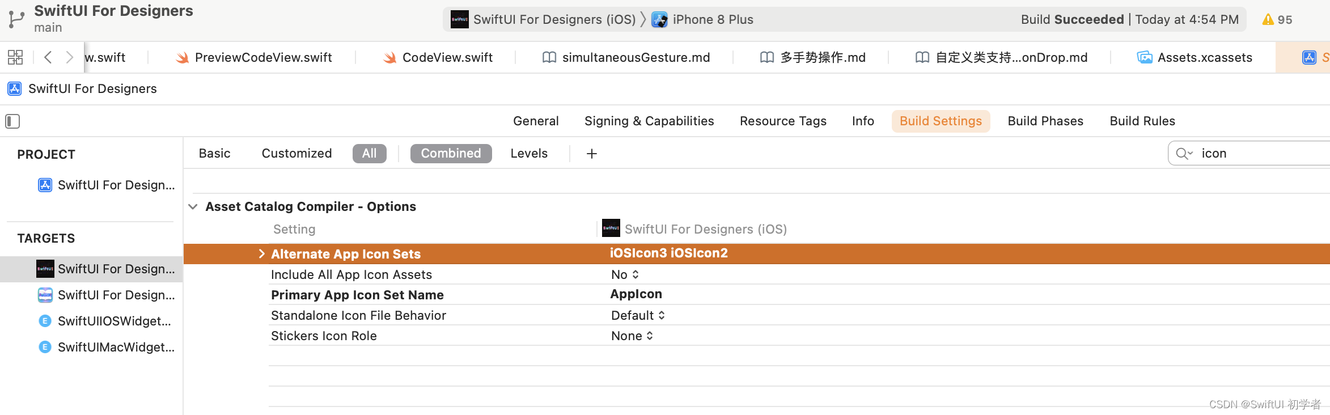The height and width of the screenshot is (415, 1330).
Task: Open the w.swift tab
Action: [x=105, y=57]
